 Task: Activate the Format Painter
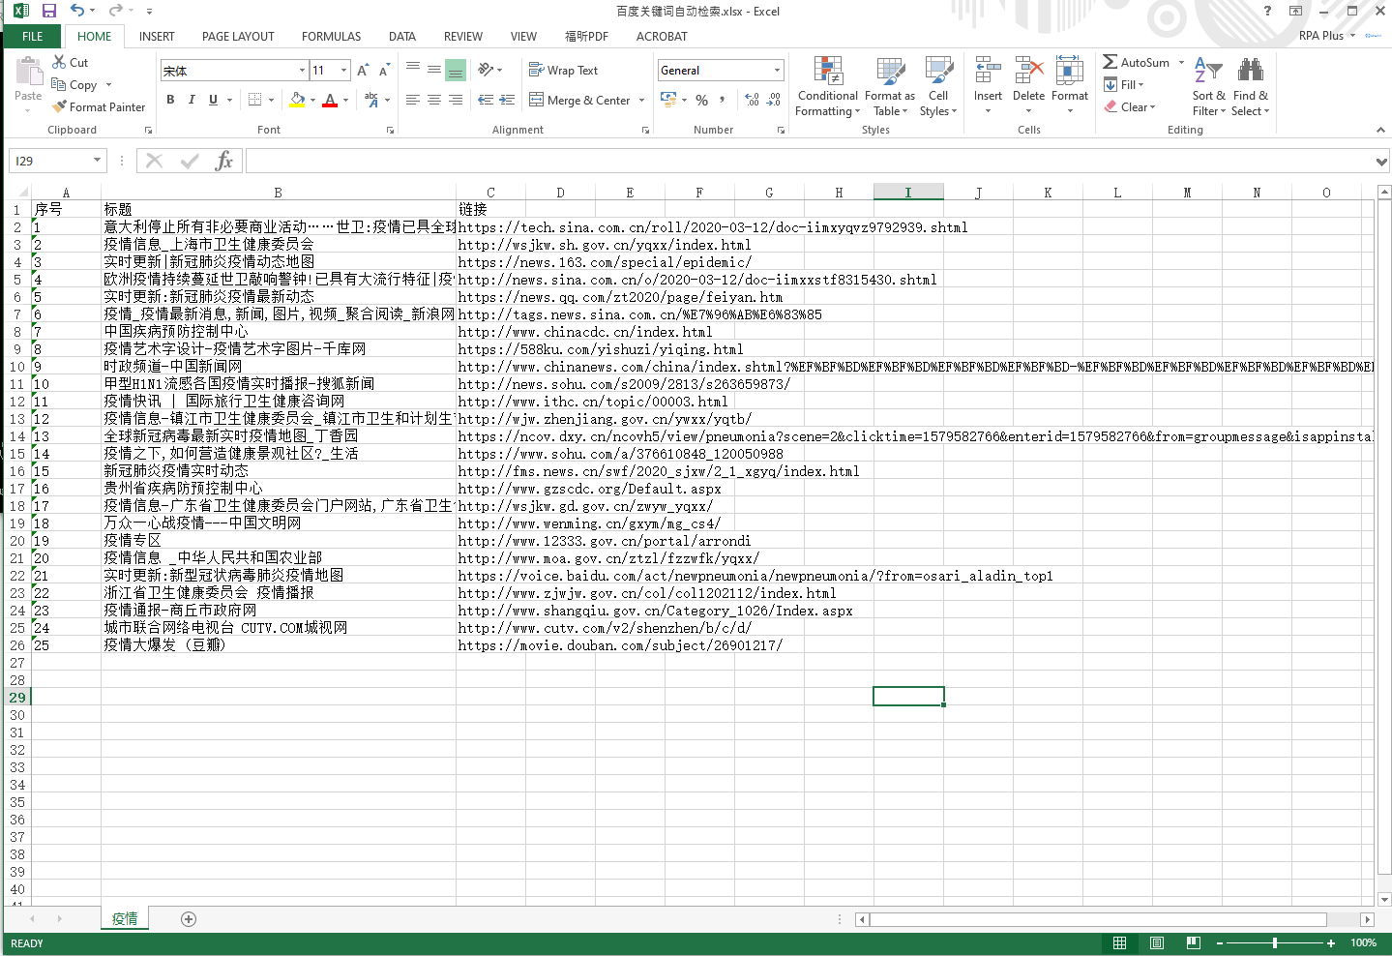coord(100,107)
